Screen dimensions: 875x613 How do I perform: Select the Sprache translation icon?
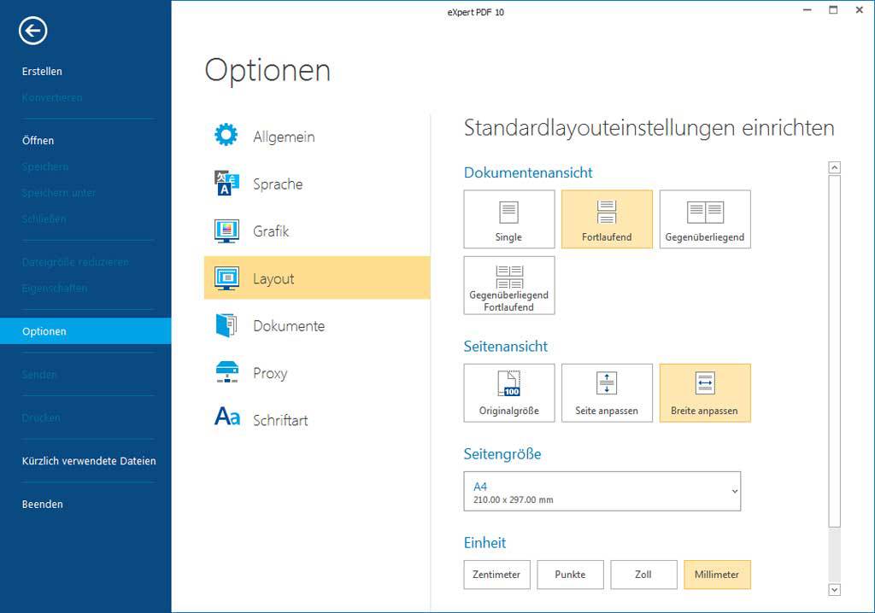click(x=226, y=184)
